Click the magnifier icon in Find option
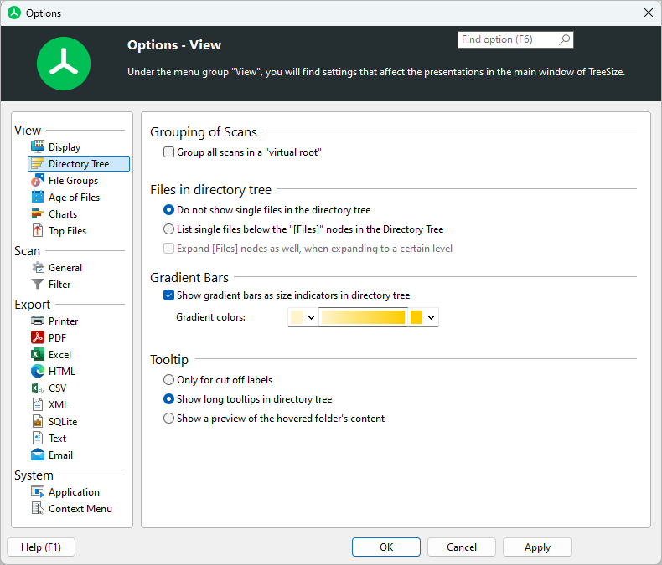Image resolution: width=662 pixels, height=565 pixels. [564, 39]
